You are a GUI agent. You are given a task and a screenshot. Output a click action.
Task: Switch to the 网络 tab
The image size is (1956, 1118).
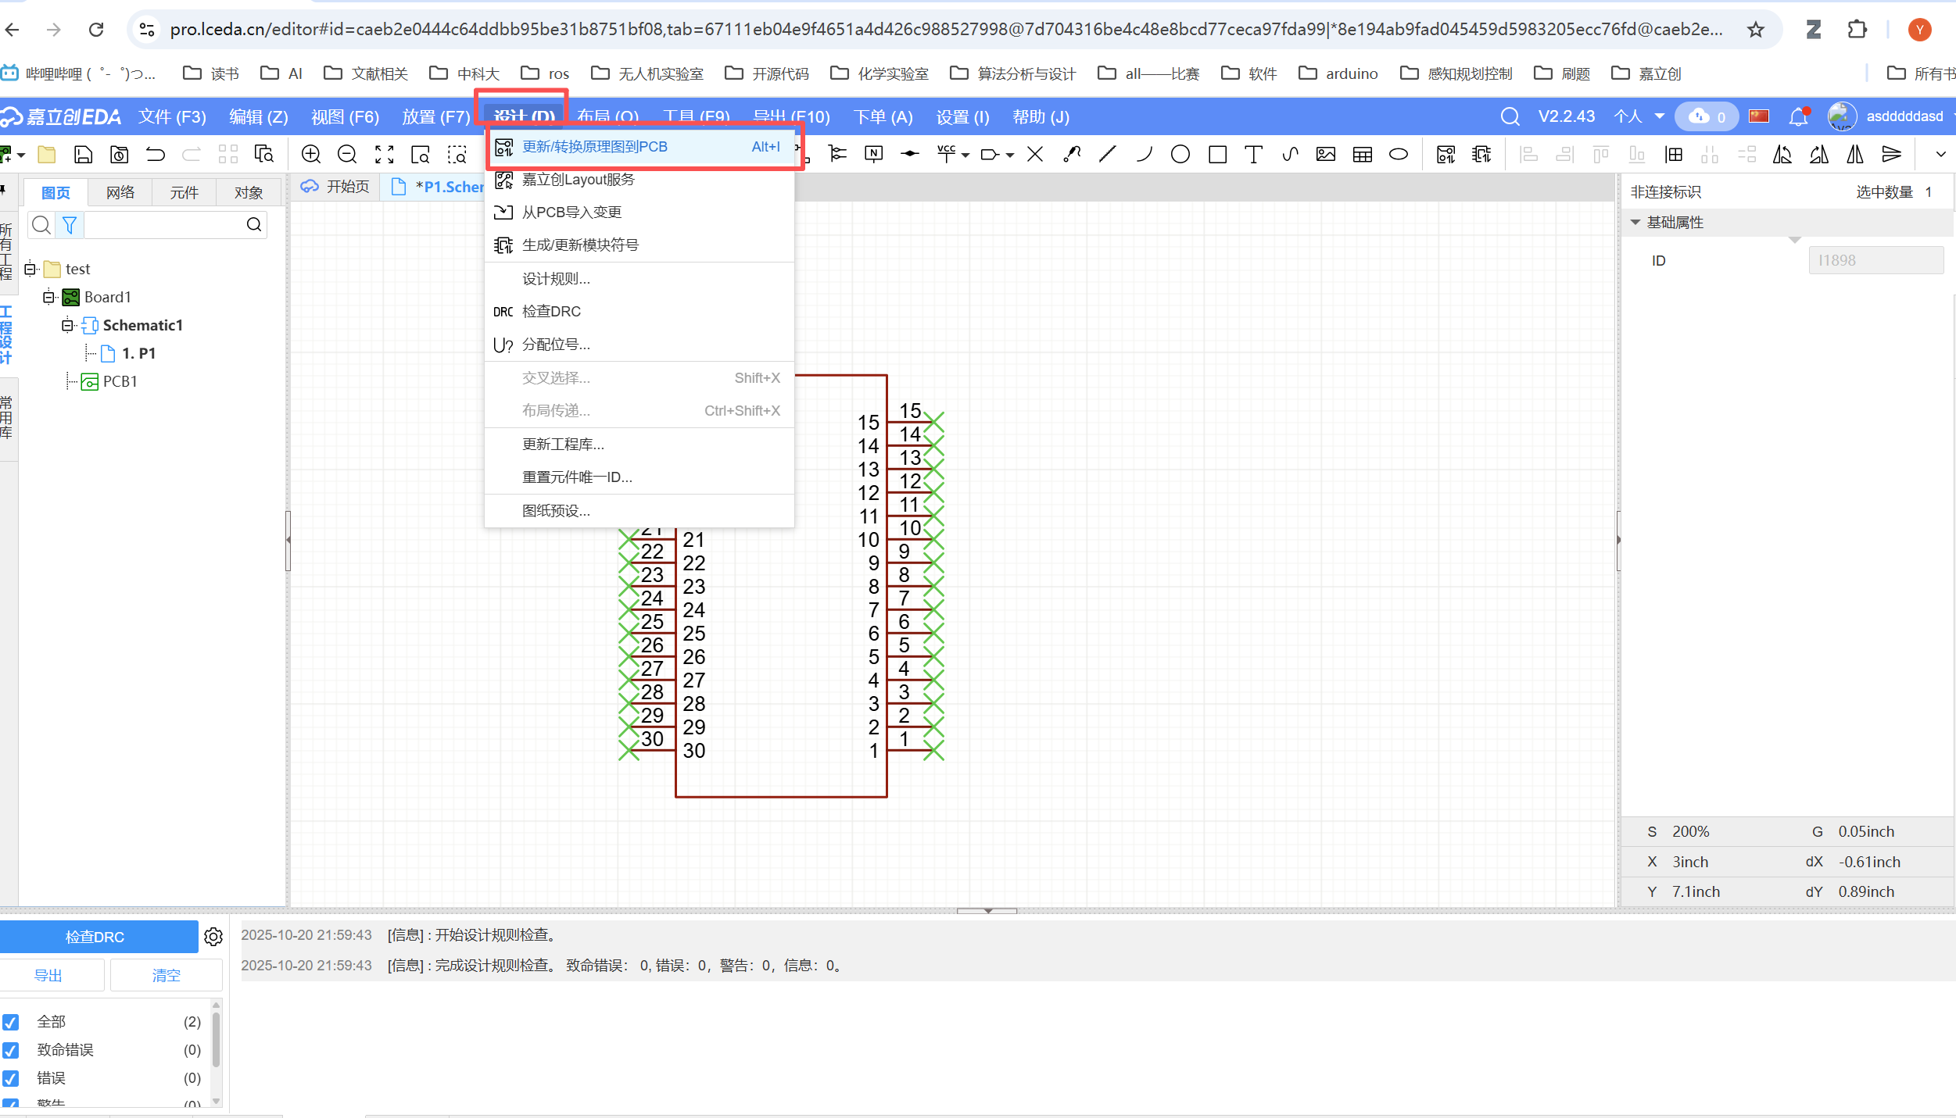(120, 192)
